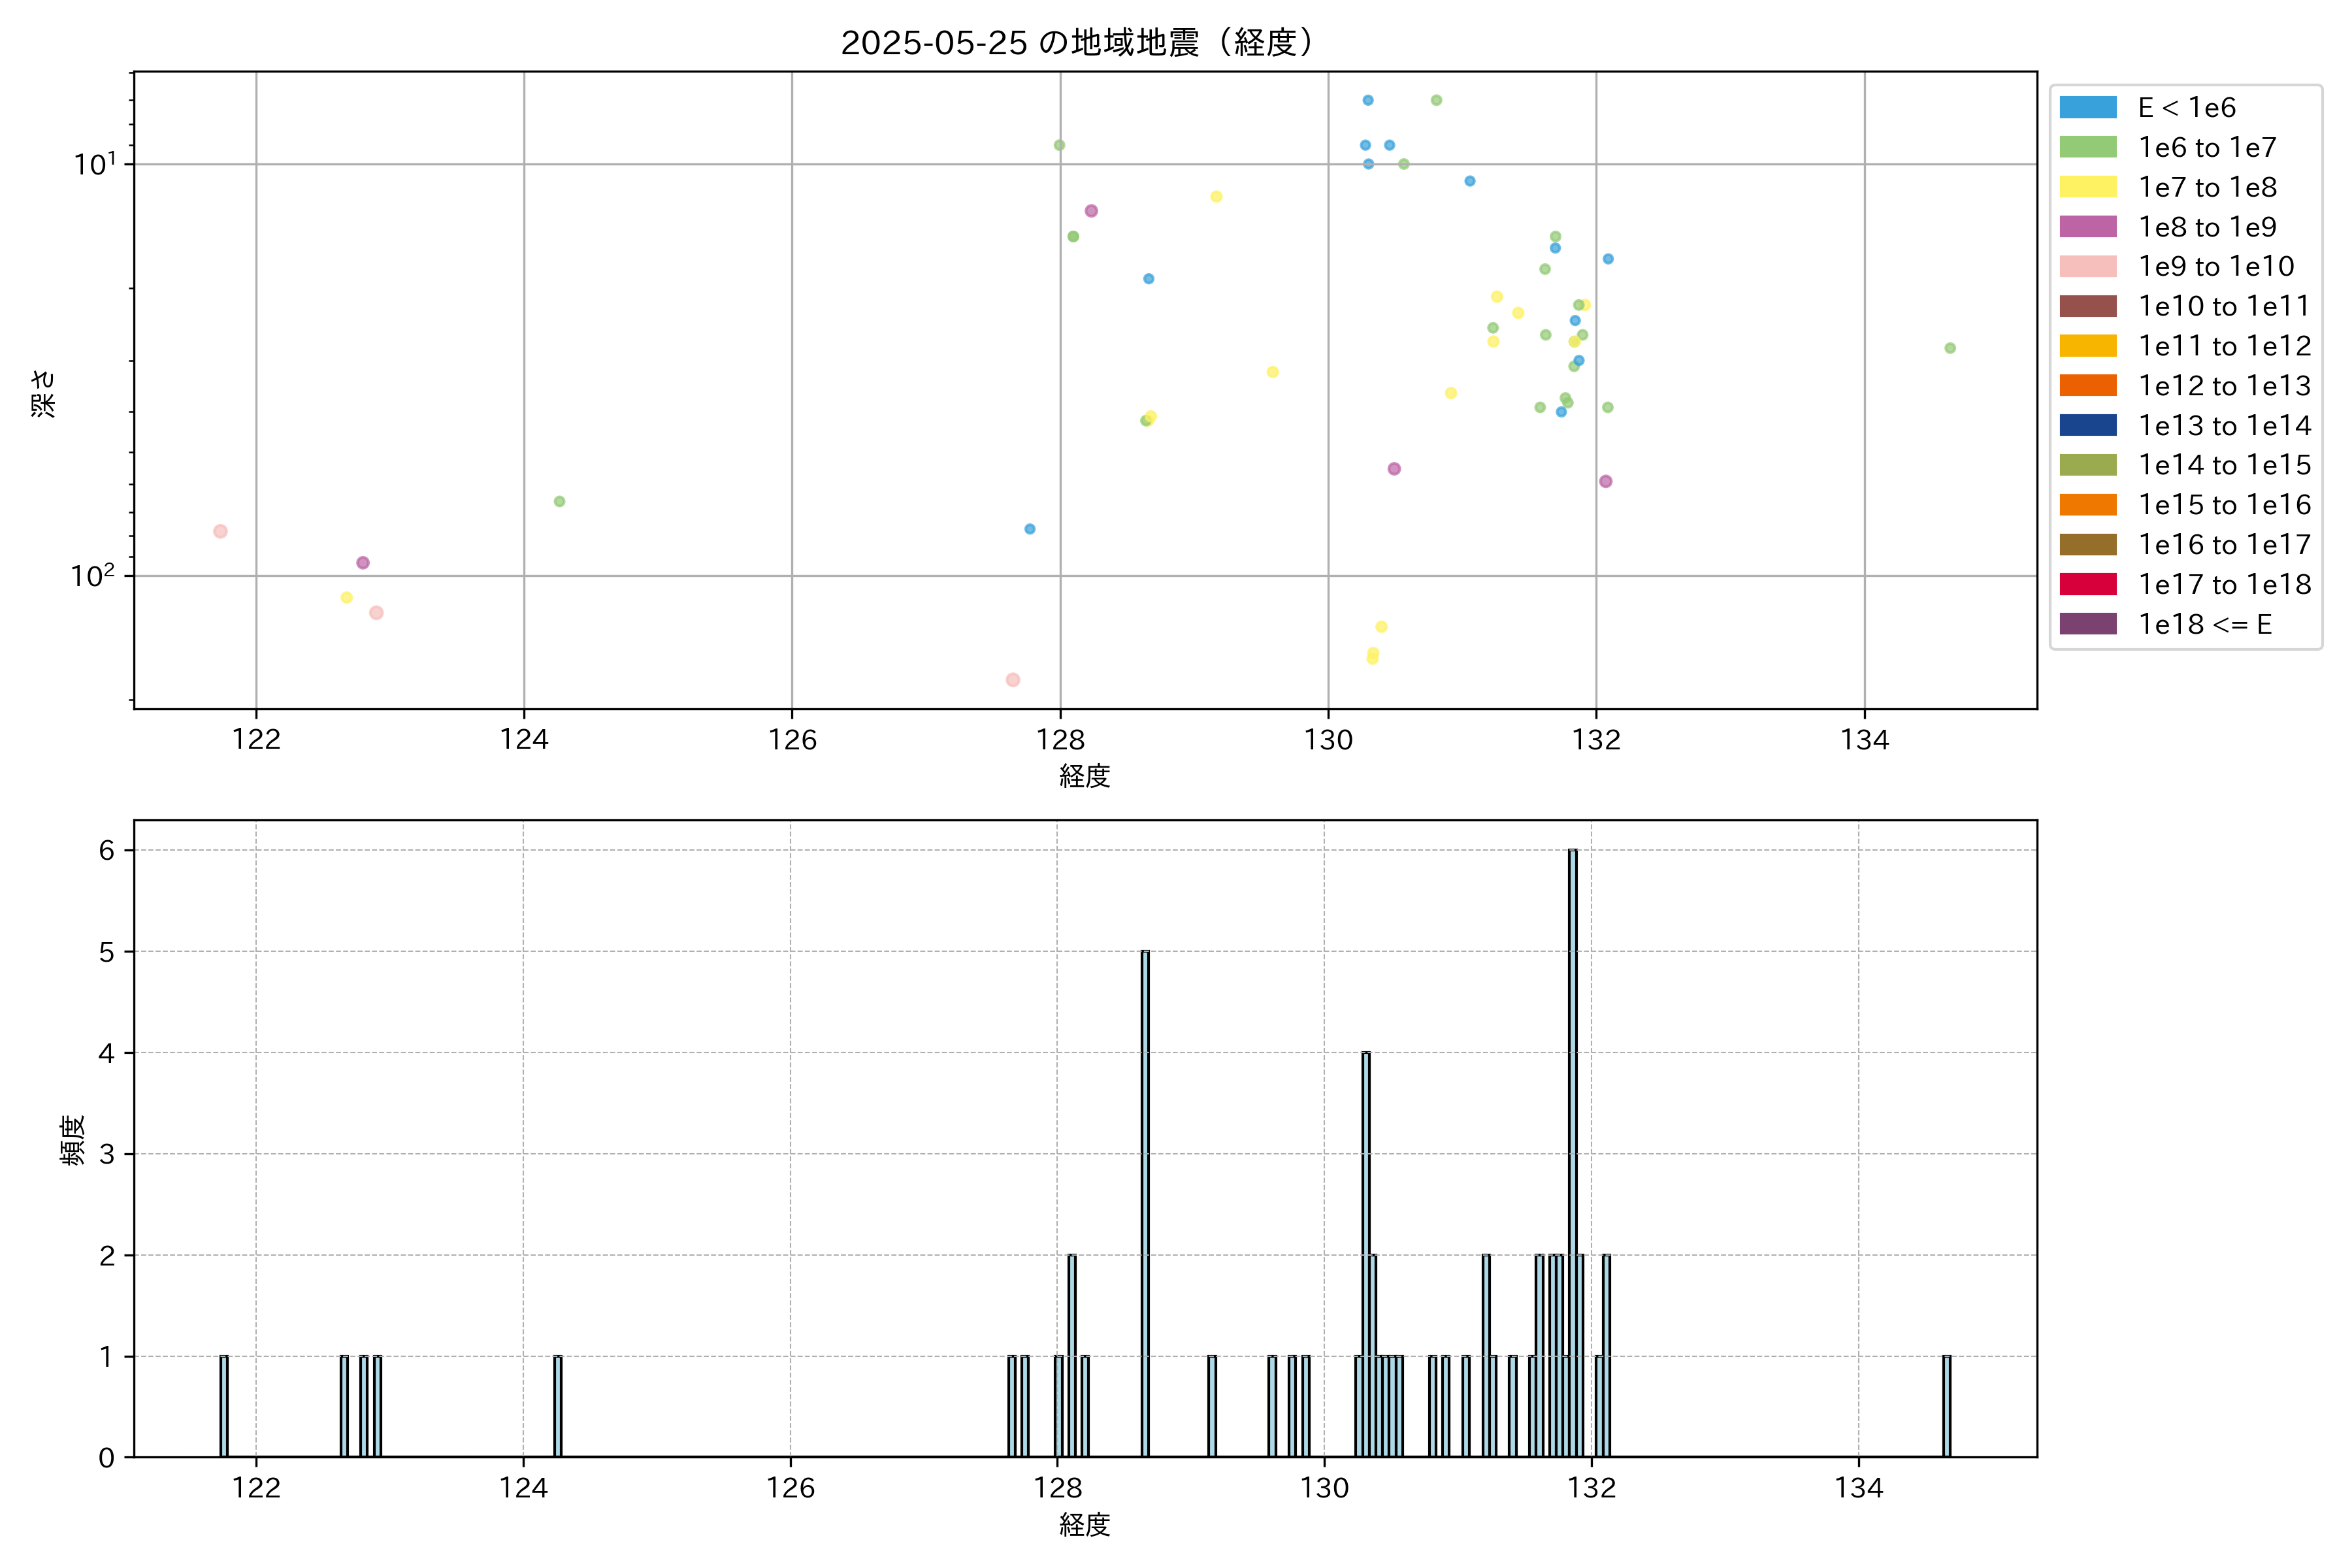This screenshot has width=2352, height=1568.
Task: Click the 経度 x-axis label under scatter plot
Action: pyautogui.click(x=1084, y=775)
